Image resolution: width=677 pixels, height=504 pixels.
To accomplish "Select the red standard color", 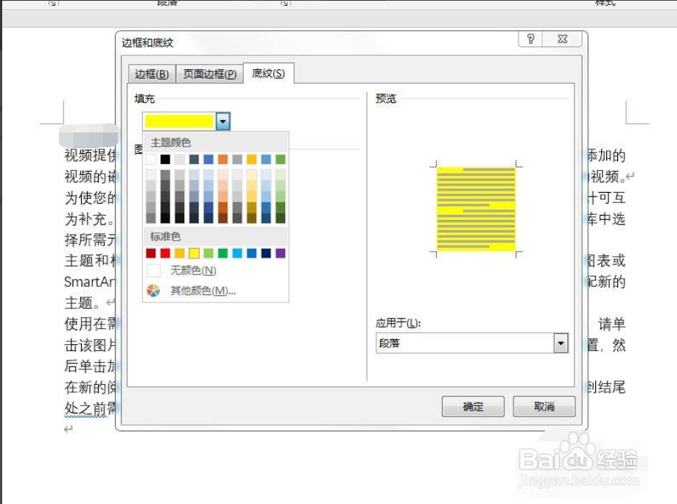I will (164, 251).
